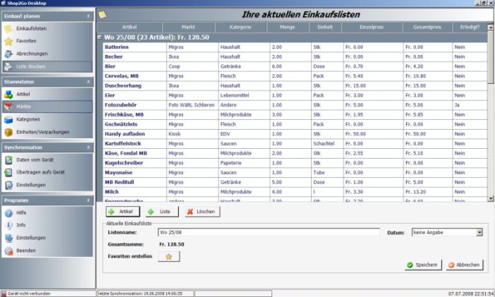Collapse the Wo 25/08 list group

[x=100, y=37]
